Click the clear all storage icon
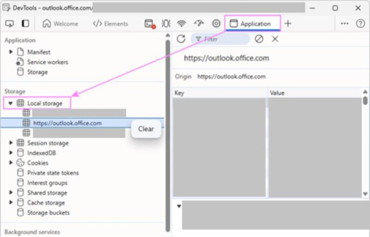Screen dimensions: 370x237 (259, 39)
